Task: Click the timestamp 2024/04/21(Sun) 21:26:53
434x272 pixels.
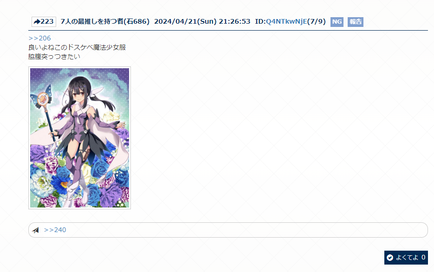Action: point(202,21)
